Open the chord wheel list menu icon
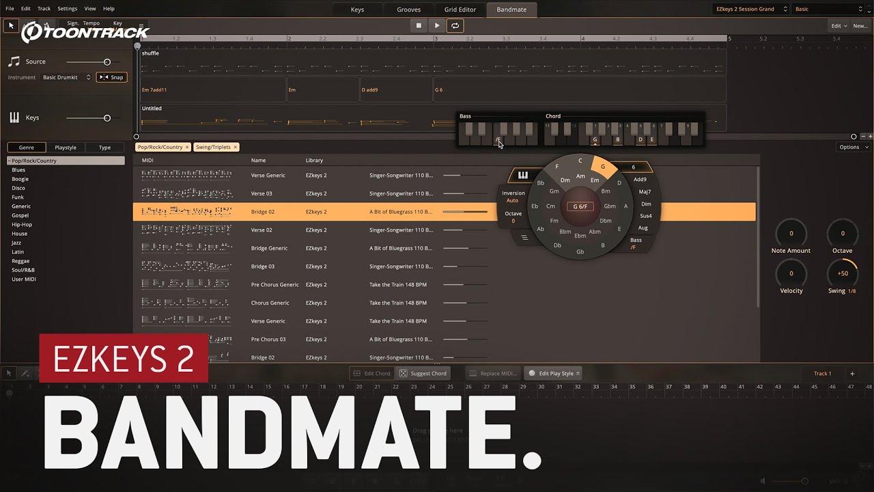This screenshot has width=874, height=492. (524, 238)
